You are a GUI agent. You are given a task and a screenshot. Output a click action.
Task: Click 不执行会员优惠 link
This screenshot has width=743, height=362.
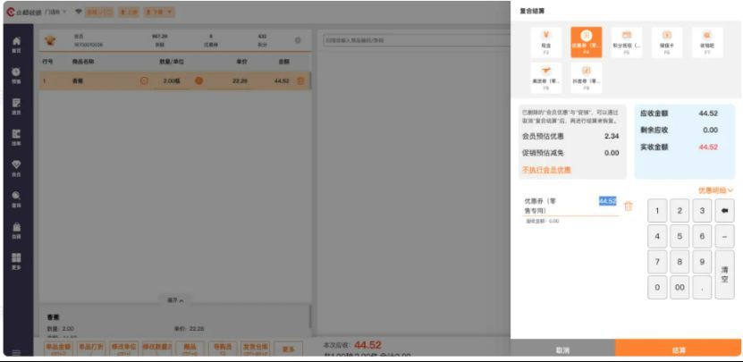coord(546,170)
